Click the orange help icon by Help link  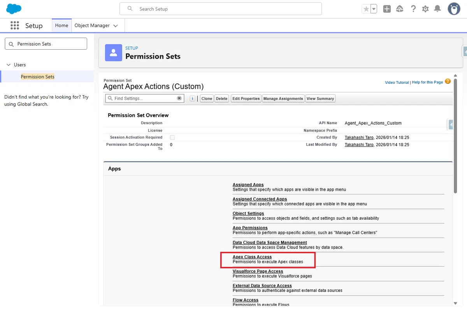[x=448, y=82]
